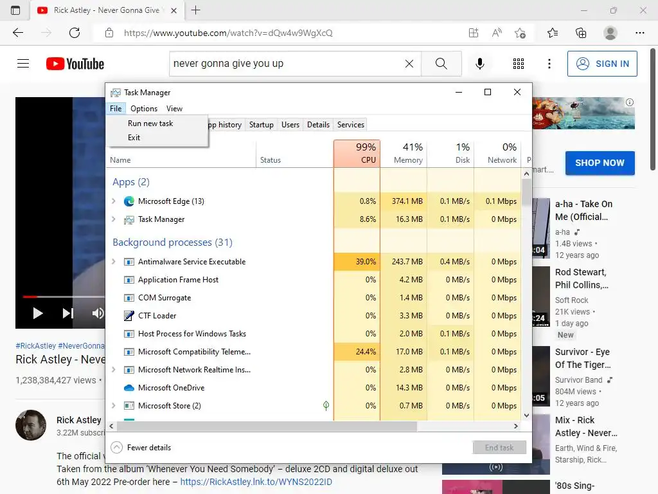The image size is (658, 494).
Task: Close the Rick Astley tab
Action: [173, 10]
